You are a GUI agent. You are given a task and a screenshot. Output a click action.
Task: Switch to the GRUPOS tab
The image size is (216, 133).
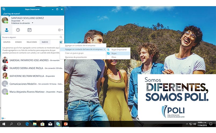(x=7, y=42)
